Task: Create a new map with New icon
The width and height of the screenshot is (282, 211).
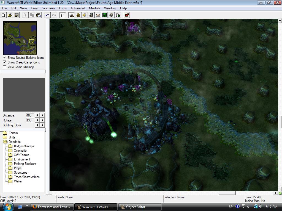Action: coord(3,15)
